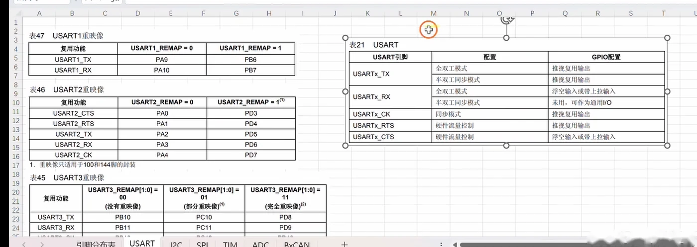
Task: Select column T header
Action: pos(664,13)
